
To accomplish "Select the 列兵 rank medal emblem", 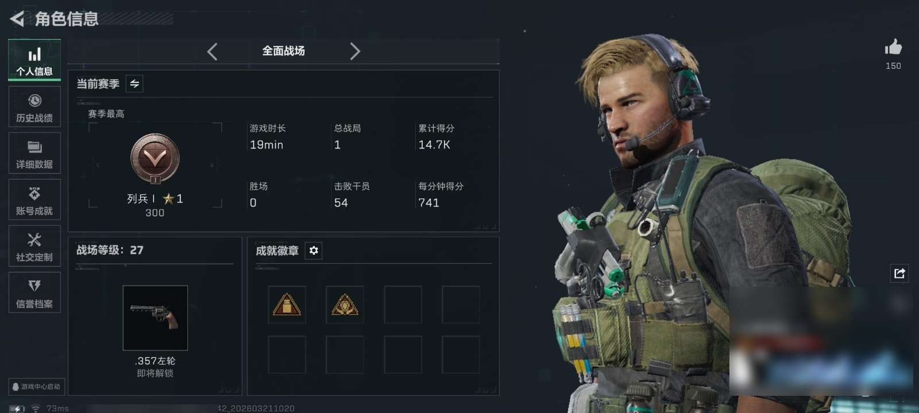I will coord(155,159).
